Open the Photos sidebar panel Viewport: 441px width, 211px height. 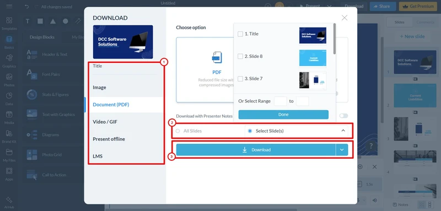click(9, 80)
